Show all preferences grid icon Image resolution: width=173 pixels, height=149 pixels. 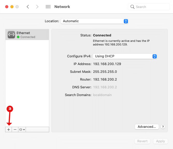[x=48, y=7]
